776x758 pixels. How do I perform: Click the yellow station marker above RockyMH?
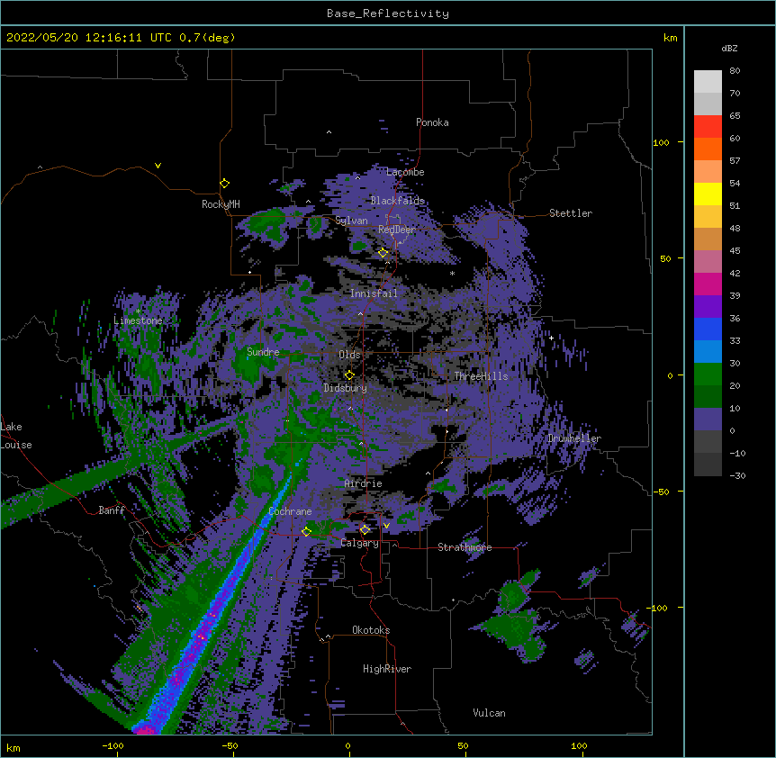[225, 184]
